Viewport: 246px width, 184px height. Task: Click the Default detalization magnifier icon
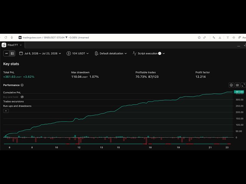click(x=96, y=54)
